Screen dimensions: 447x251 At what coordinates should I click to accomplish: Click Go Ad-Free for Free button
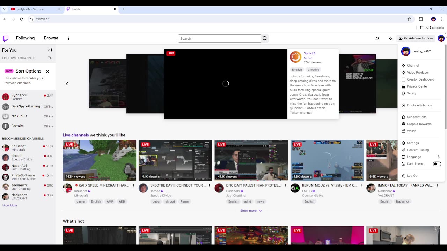[416, 38]
